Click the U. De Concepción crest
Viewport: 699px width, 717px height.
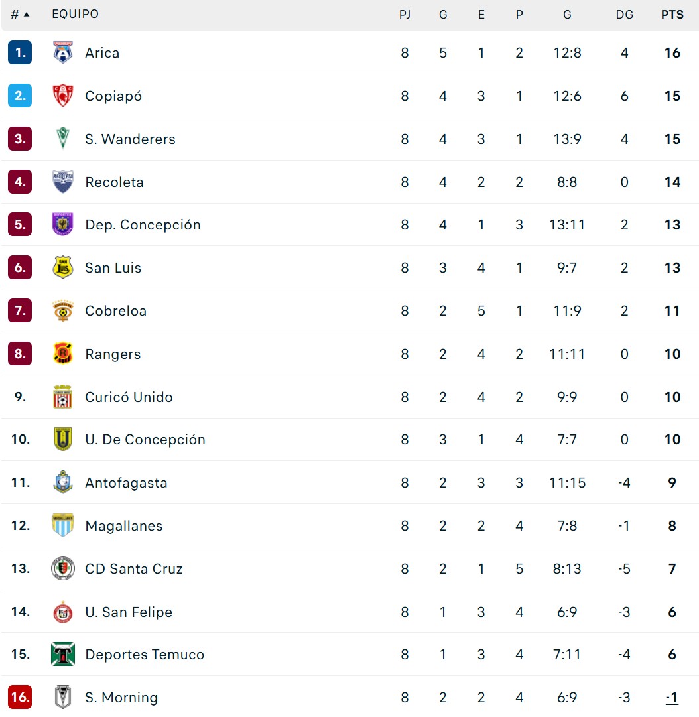62,439
